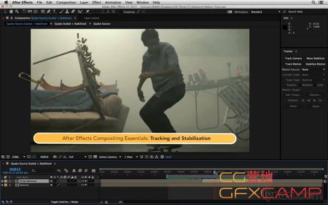Select the Type tool

pyautogui.click(x=54, y=11)
